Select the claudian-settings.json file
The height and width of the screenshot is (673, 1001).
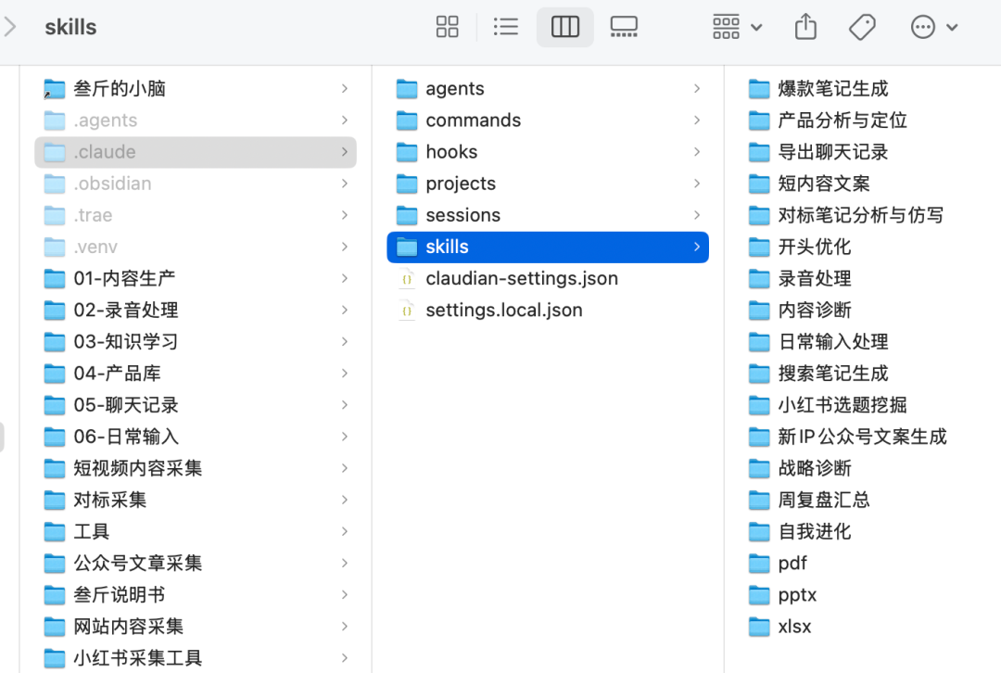pyautogui.click(x=521, y=278)
